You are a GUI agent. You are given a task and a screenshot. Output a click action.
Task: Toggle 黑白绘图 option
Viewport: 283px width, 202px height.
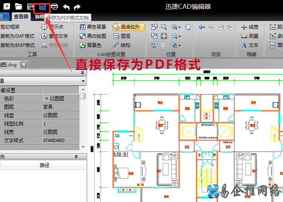[93, 36]
